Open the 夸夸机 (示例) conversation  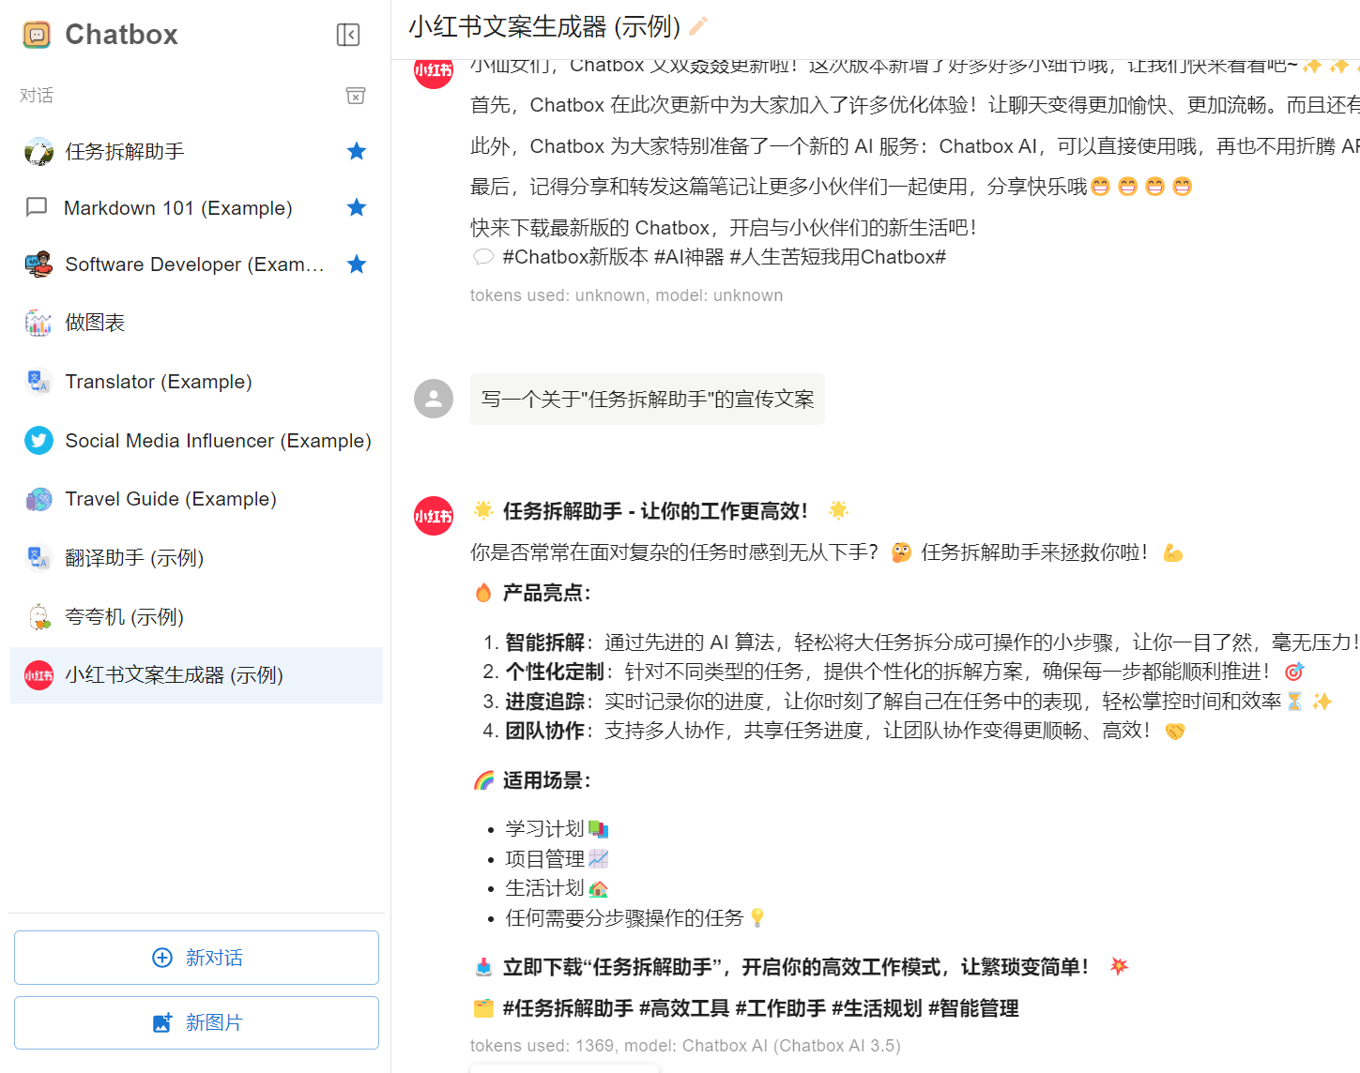196,617
